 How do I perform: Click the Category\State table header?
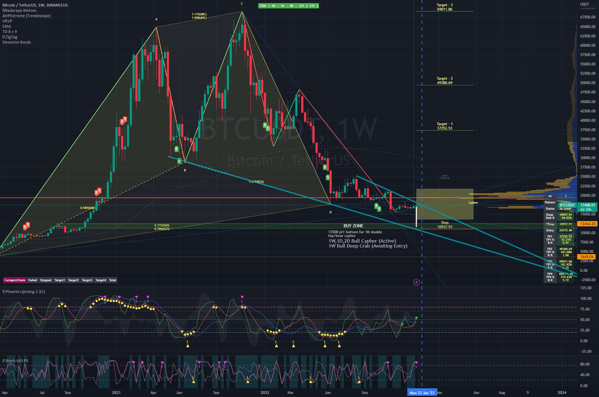[15, 280]
